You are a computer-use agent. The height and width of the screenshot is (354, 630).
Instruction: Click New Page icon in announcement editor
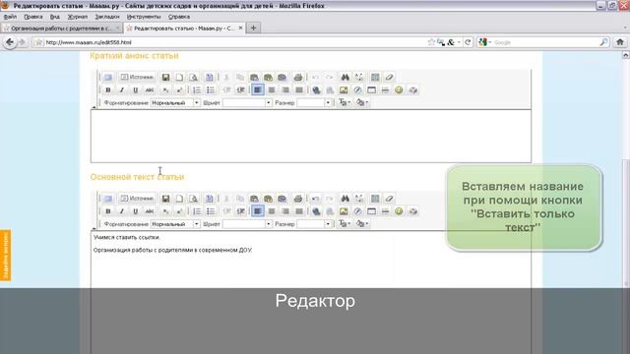[x=179, y=77]
